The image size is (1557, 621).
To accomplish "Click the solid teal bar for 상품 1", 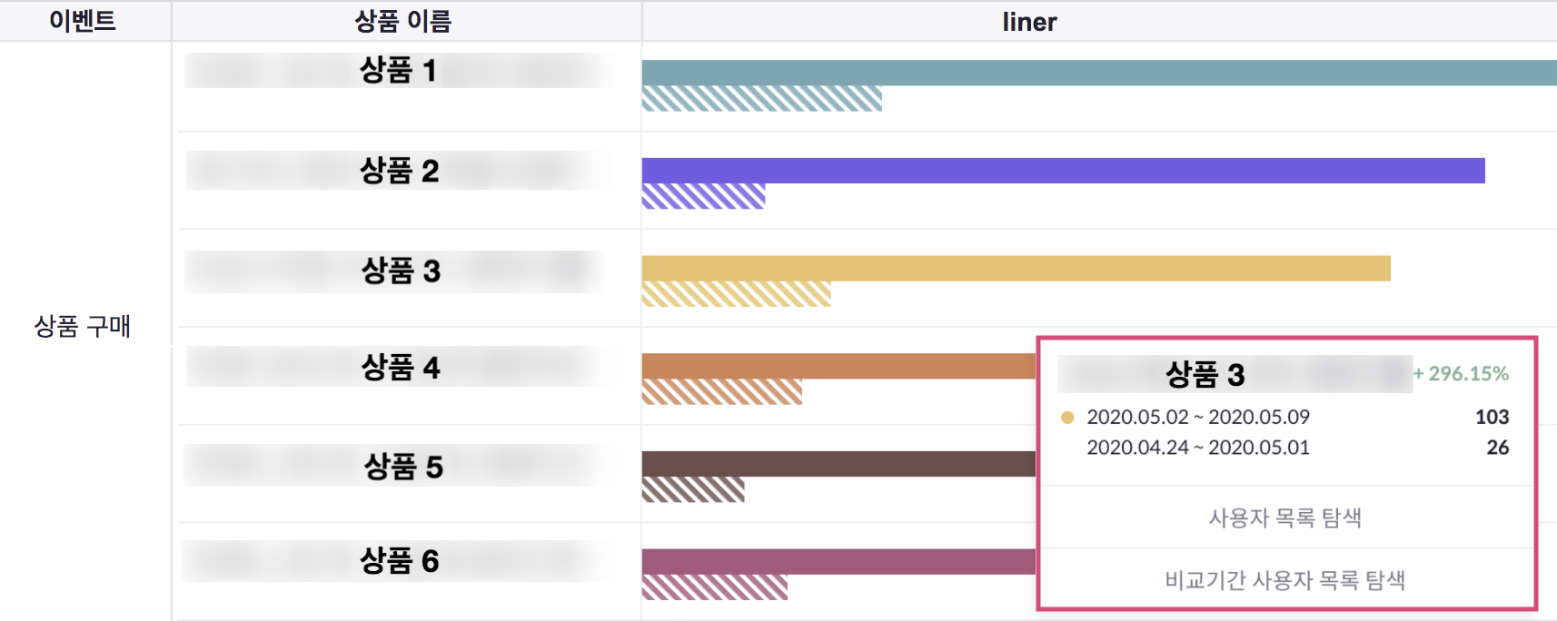I will [1090, 73].
